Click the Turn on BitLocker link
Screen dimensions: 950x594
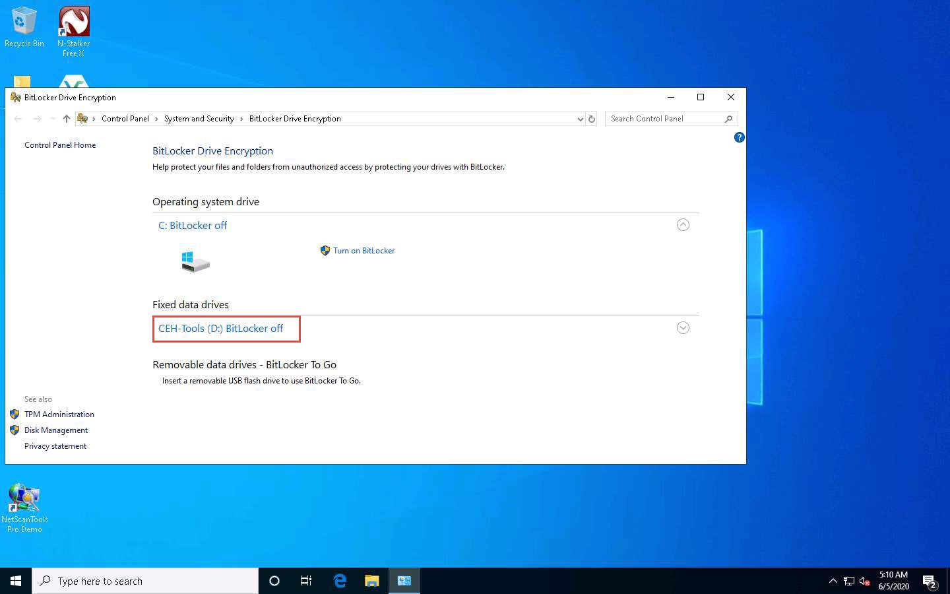coord(364,251)
